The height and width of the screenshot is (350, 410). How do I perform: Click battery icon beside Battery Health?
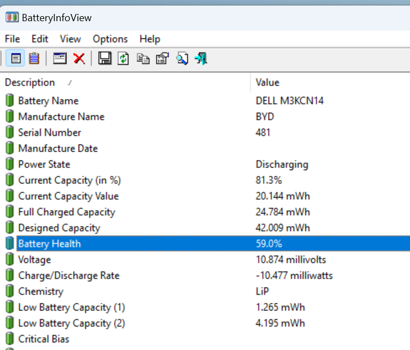(x=9, y=243)
